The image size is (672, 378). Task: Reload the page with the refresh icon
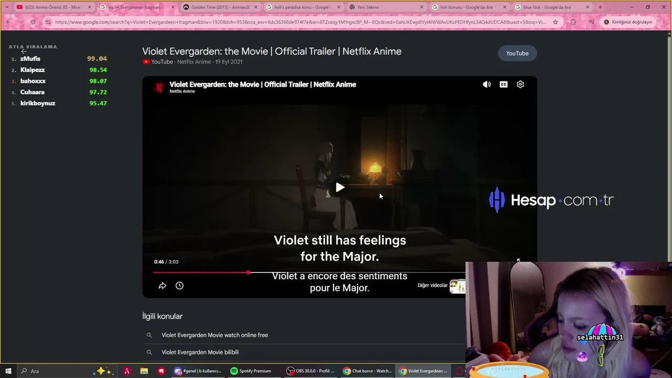tap(33, 22)
